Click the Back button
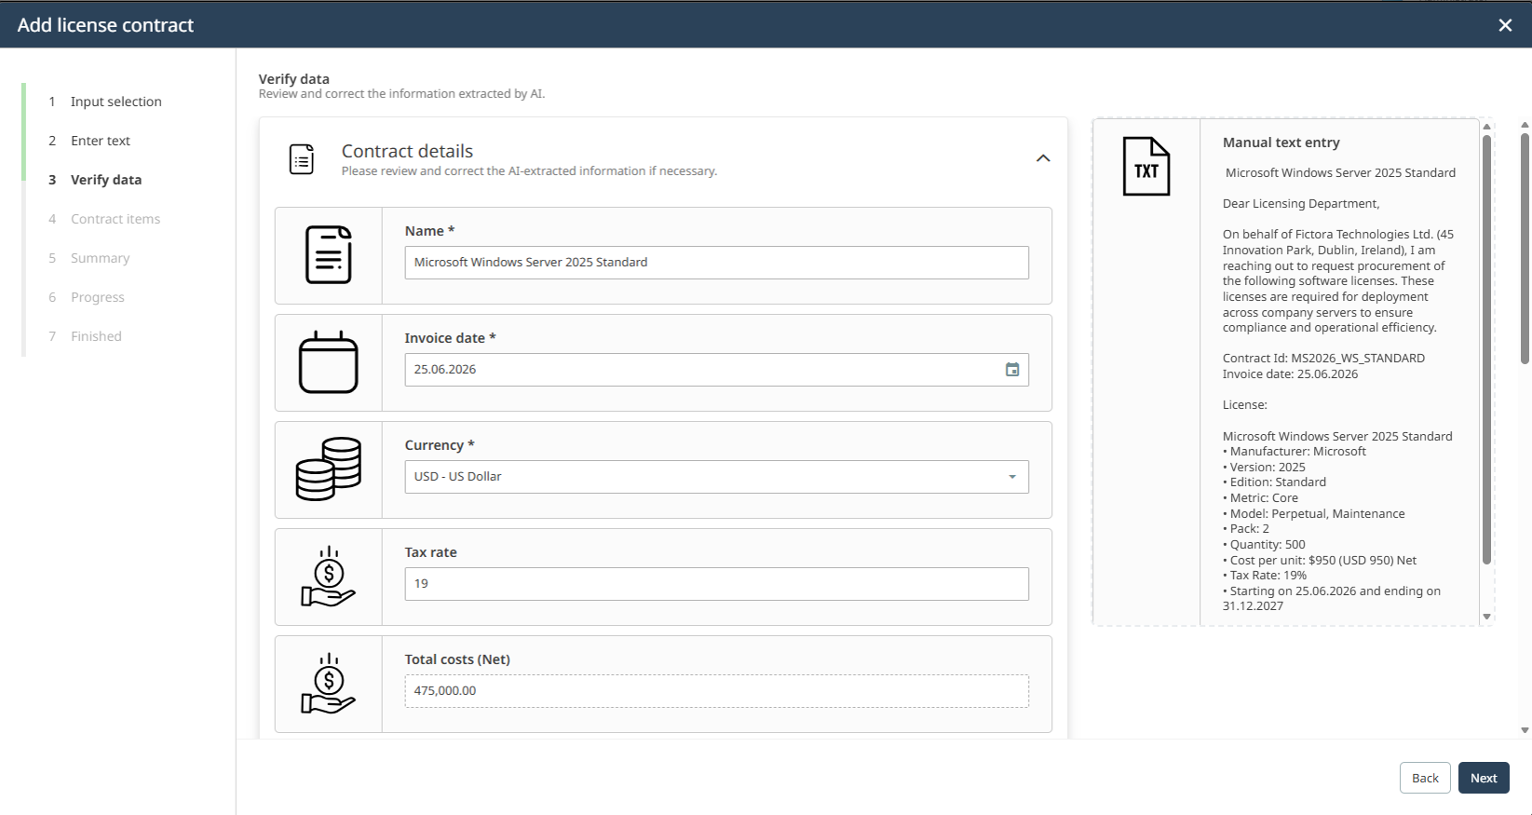The width and height of the screenshot is (1532, 815). 1425,778
